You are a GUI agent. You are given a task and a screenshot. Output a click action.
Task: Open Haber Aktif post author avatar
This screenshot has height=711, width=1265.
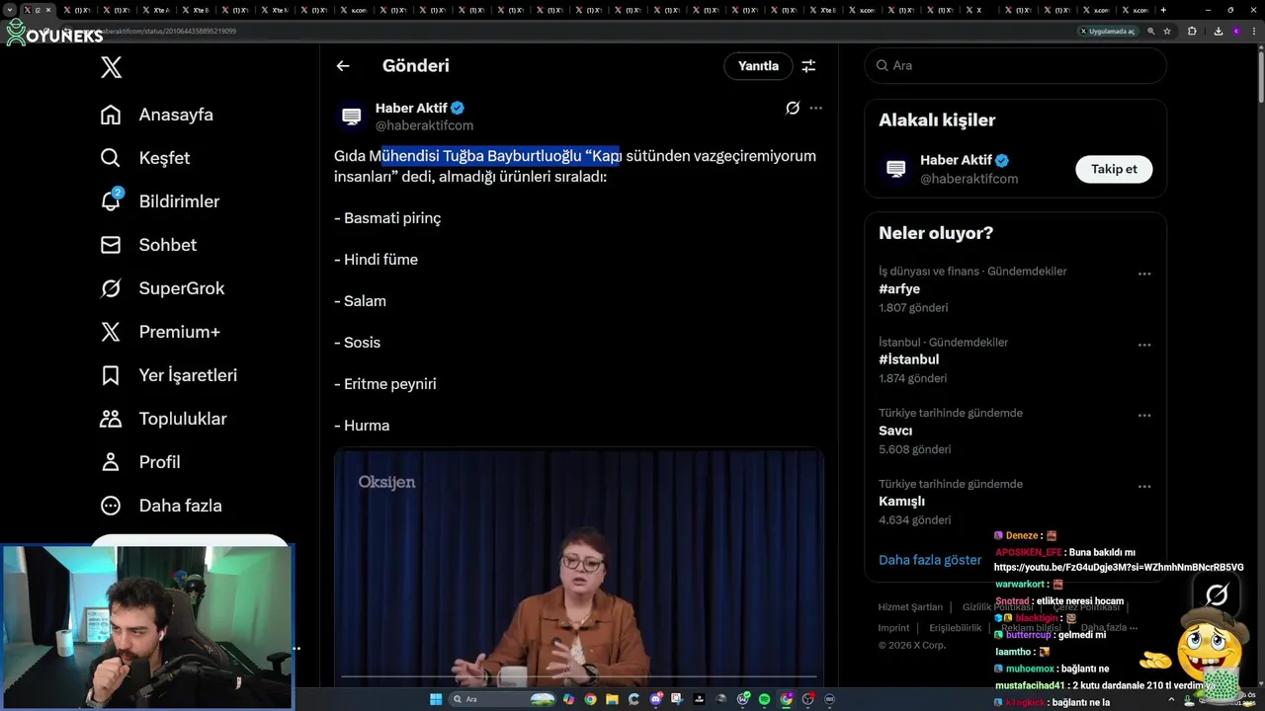point(351,117)
